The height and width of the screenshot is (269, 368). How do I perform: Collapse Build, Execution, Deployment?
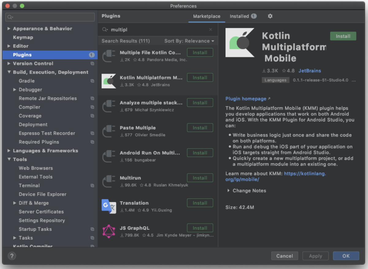(9, 72)
